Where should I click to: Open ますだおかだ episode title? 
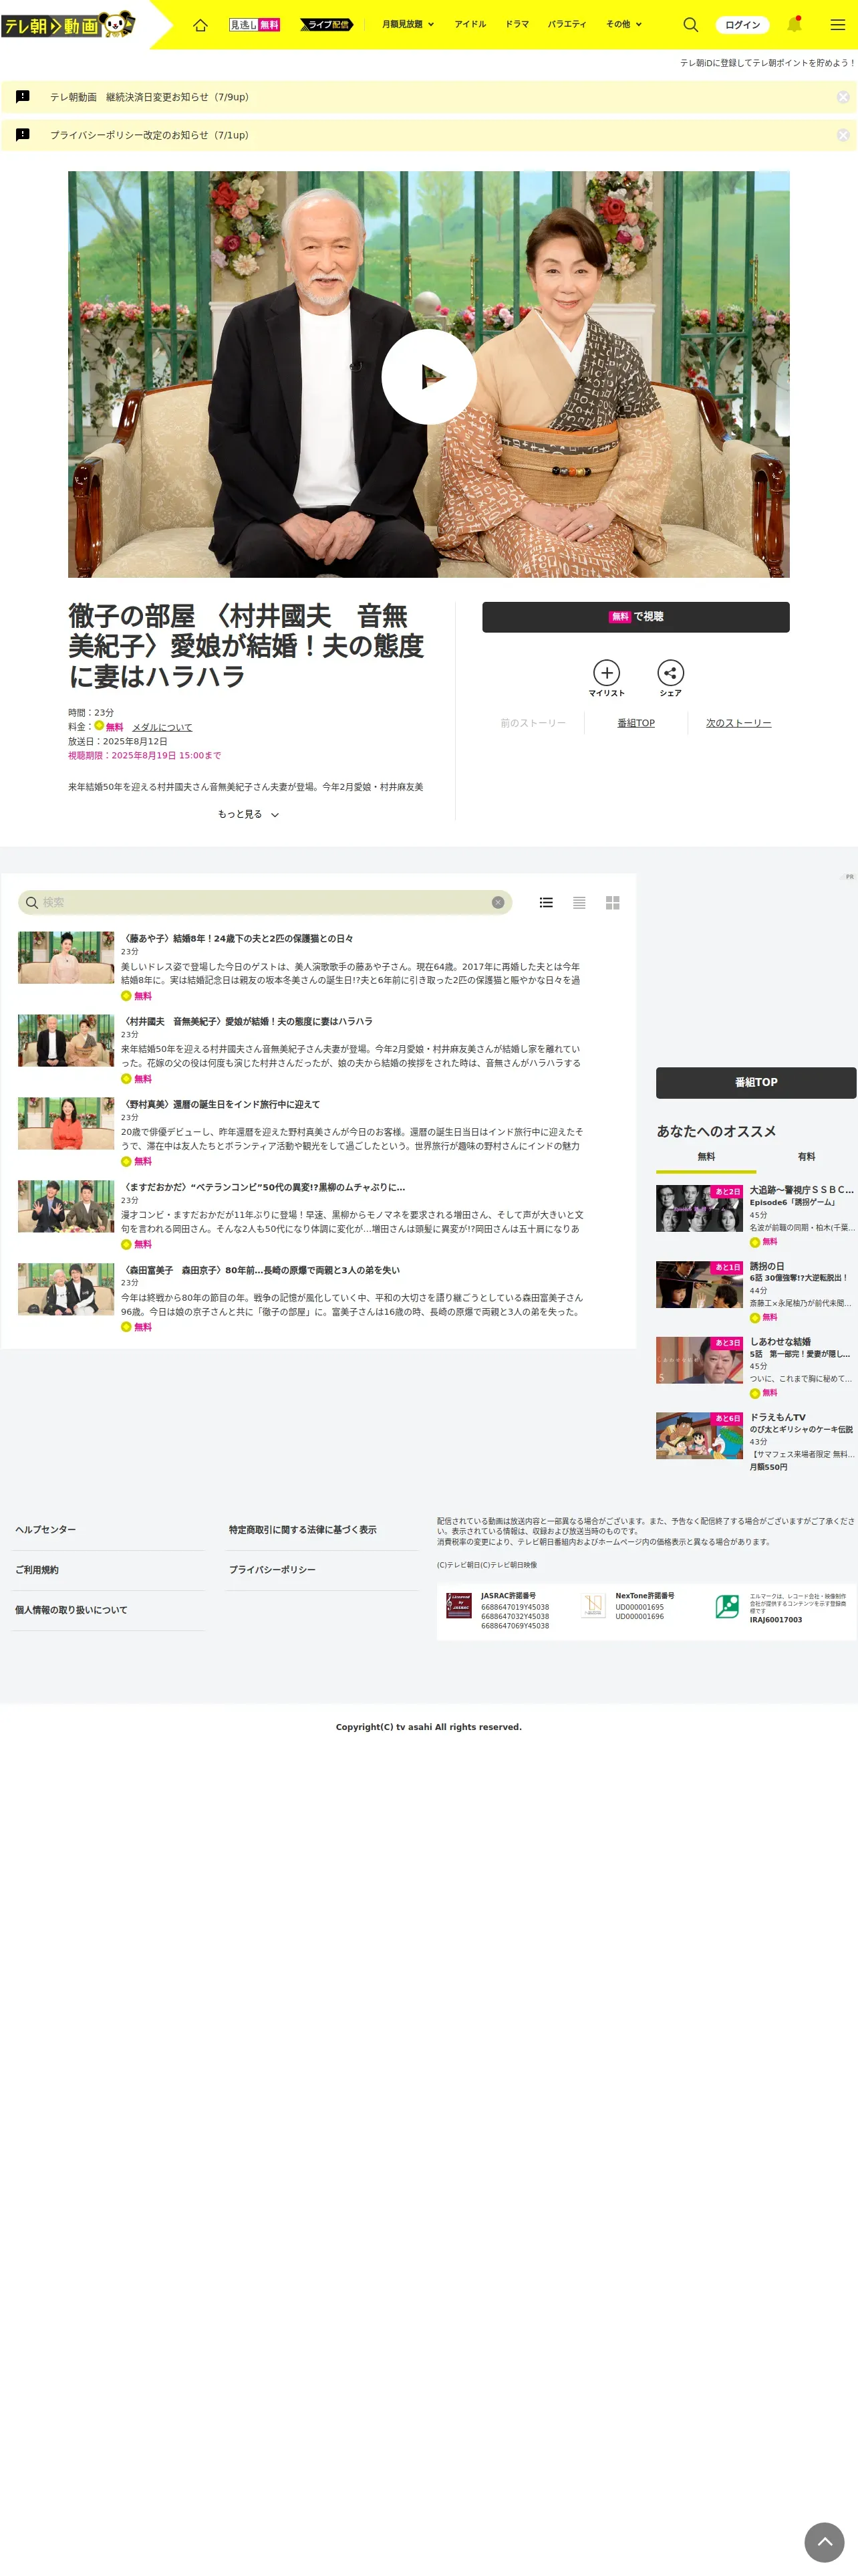[x=263, y=1188]
